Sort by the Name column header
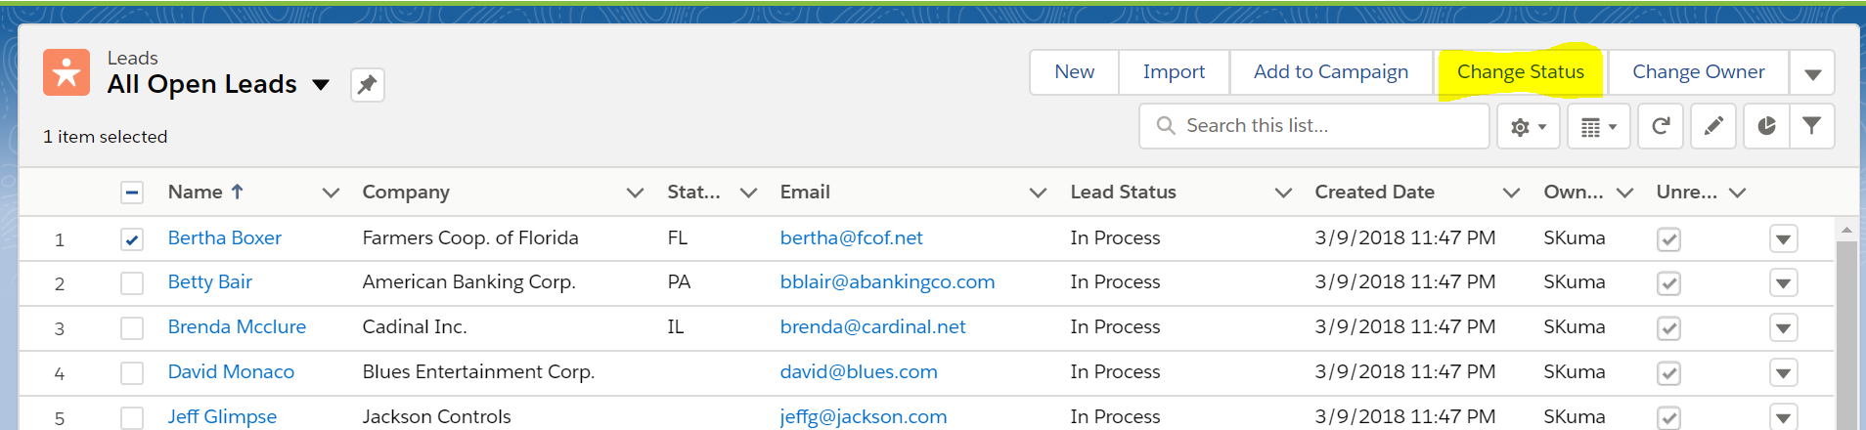Screen dimensions: 1866x430 coord(196,193)
